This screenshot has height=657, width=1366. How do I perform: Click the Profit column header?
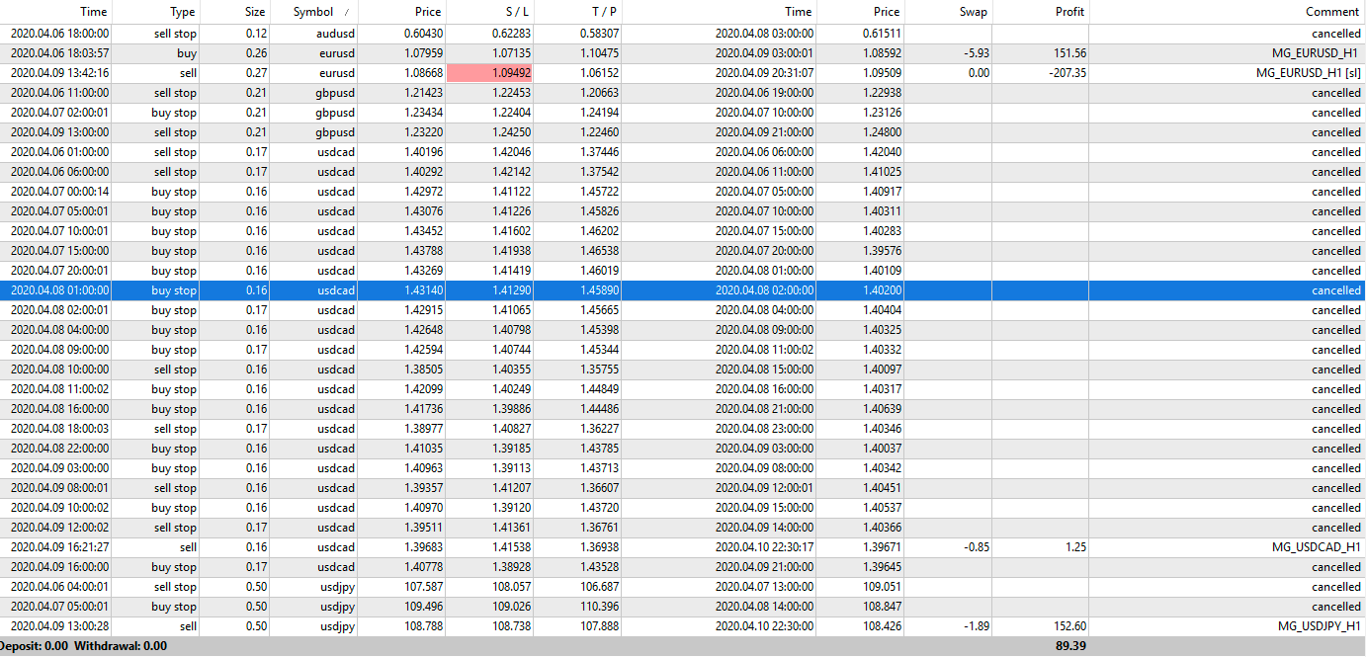click(1068, 12)
